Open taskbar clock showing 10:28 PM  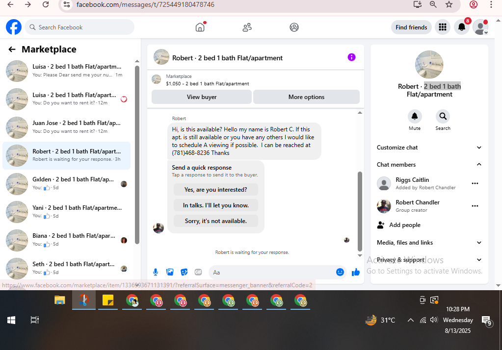pyautogui.click(x=458, y=320)
